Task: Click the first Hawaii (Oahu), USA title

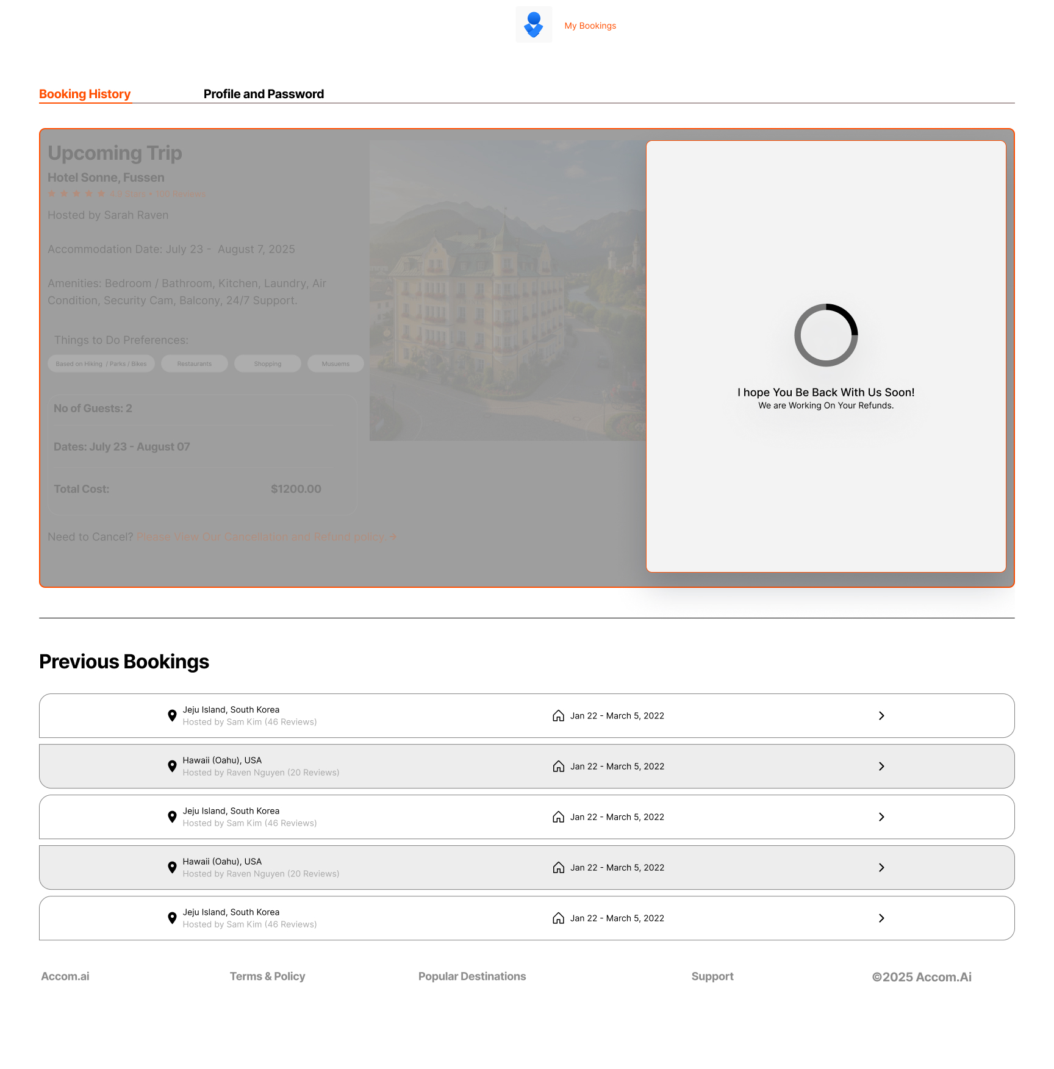Action: [222, 760]
